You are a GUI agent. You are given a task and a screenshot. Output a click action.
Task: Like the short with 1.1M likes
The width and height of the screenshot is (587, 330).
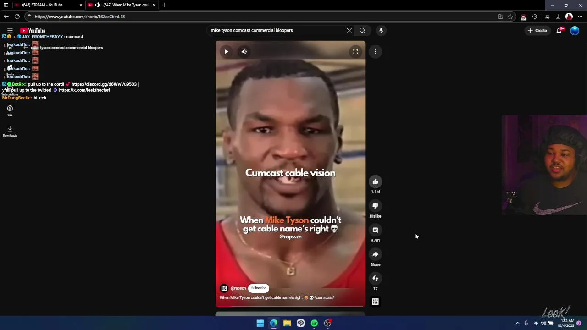[375, 181]
